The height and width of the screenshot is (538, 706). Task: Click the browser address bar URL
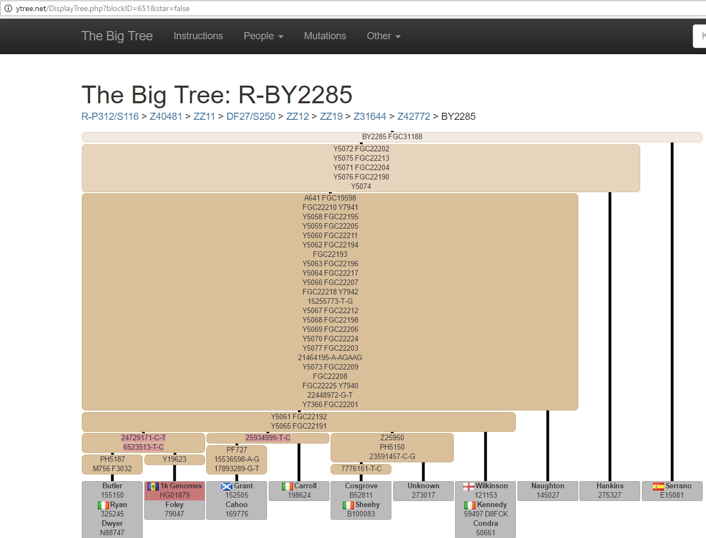[103, 8]
